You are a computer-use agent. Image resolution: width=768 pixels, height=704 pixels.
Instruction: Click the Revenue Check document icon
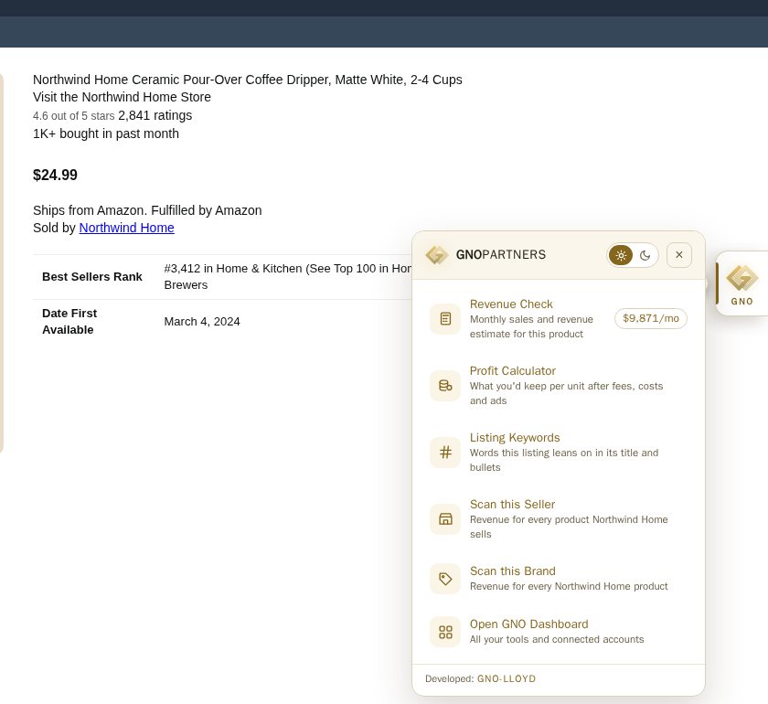click(445, 319)
